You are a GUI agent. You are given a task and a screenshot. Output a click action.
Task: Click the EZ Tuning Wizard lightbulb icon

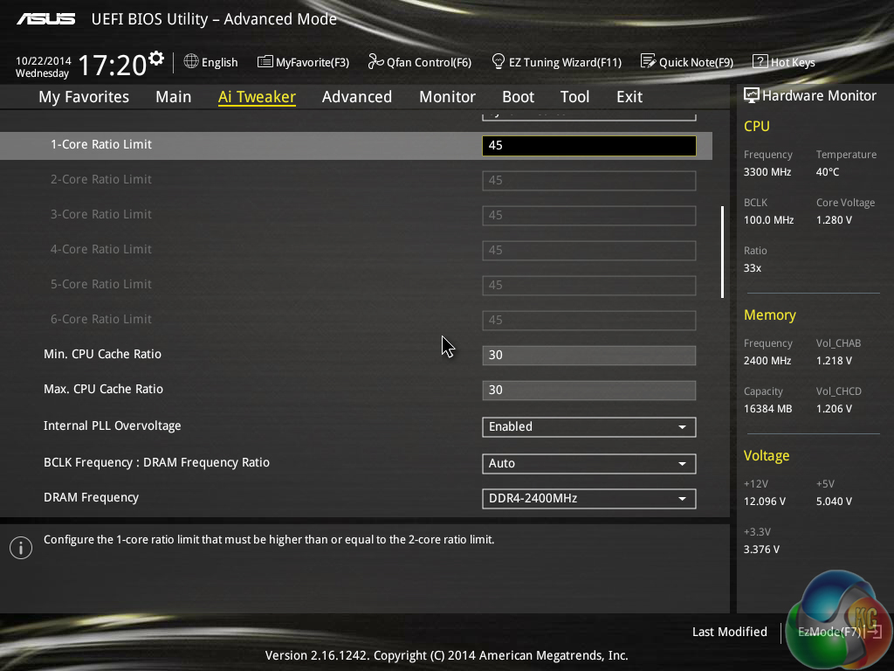tap(498, 61)
